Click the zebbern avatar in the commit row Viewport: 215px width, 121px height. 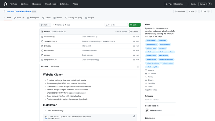tap(42, 31)
